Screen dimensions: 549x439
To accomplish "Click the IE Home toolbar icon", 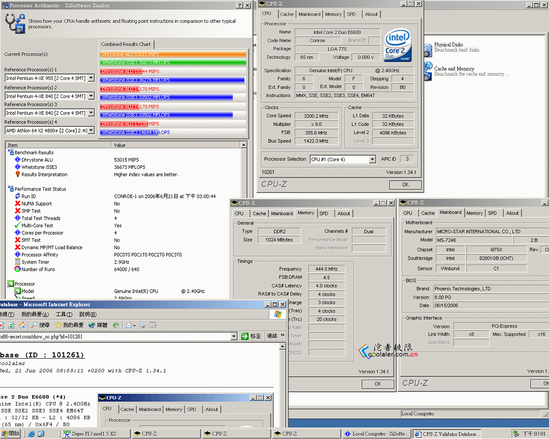I will (22, 325).
